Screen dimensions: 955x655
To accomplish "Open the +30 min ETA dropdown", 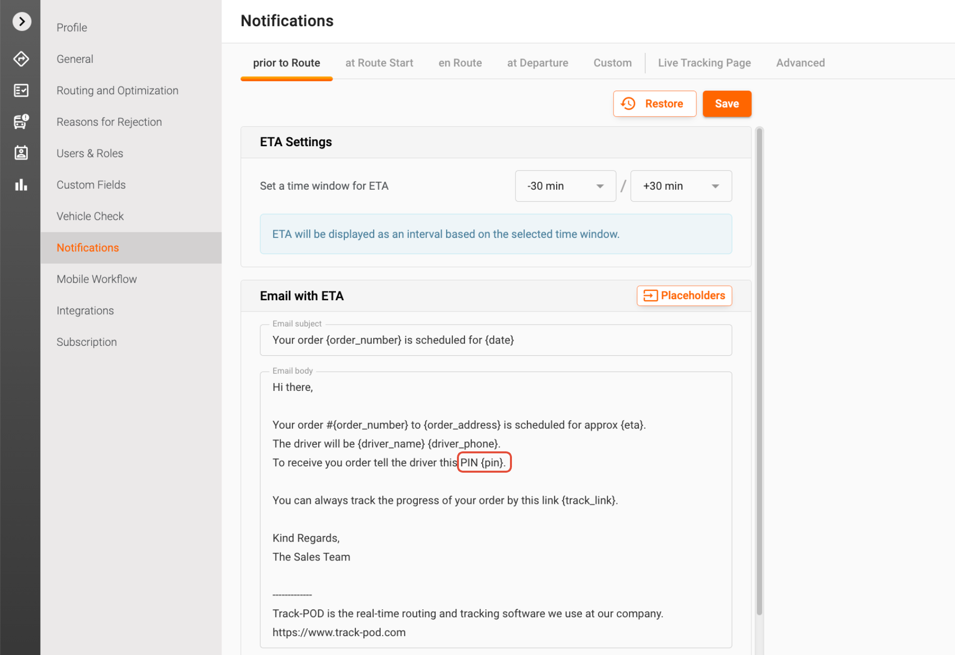I will coord(680,186).
